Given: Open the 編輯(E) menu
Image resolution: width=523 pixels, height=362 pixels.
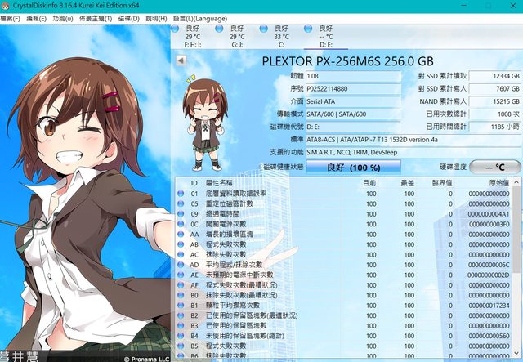Looking at the screenshot, I should point(36,19).
